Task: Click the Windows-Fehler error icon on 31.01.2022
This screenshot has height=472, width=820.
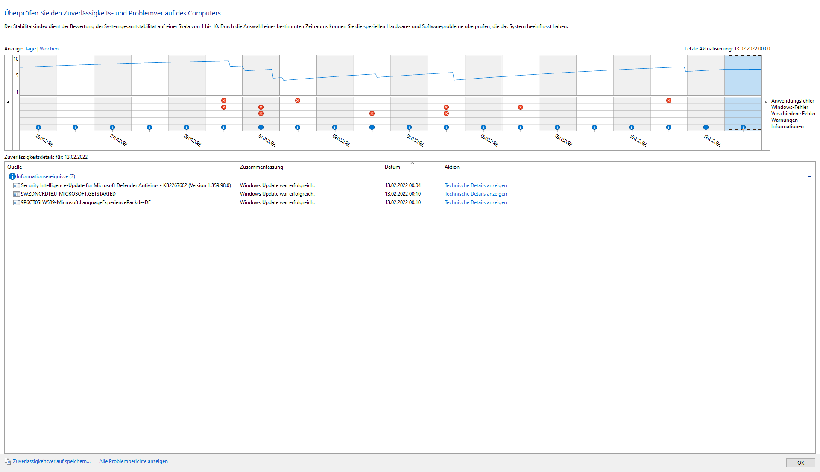Action: click(261, 107)
